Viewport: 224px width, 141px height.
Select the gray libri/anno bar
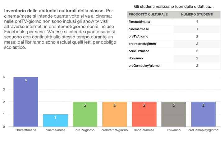pos(174,114)
